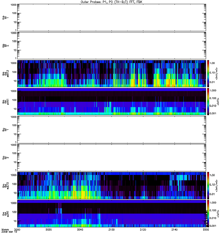The width and height of the screenshot is (223, 238).
Task: Click the 'thc fbk edc12' y-axis title
Action: pos(6,185)
